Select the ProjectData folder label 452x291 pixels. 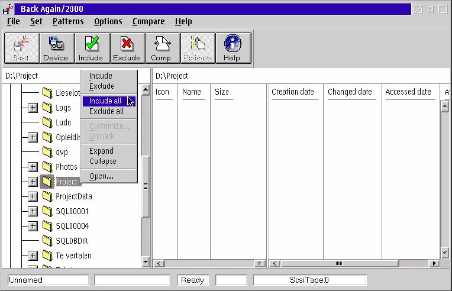[x=74, y=196]
